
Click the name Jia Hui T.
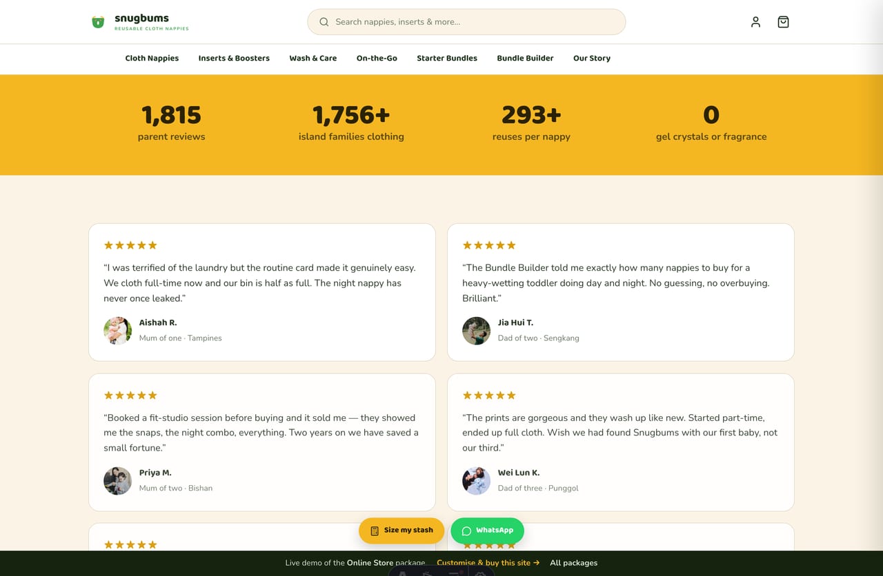515,322
